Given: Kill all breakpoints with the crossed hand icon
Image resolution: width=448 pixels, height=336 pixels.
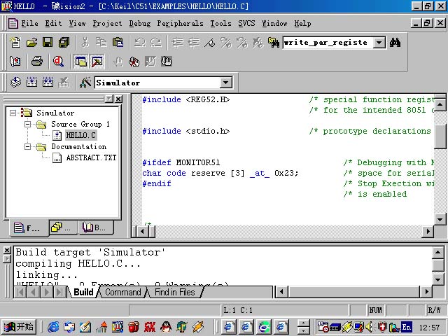Looking at the screenshot, I should [134, 61].
